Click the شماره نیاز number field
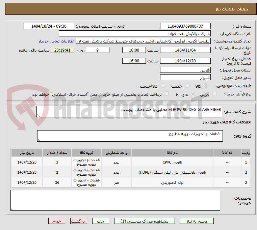 (185, 26)
